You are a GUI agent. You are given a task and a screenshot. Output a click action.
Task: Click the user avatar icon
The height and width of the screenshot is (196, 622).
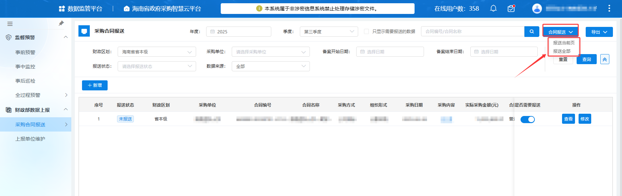[537, 8]
